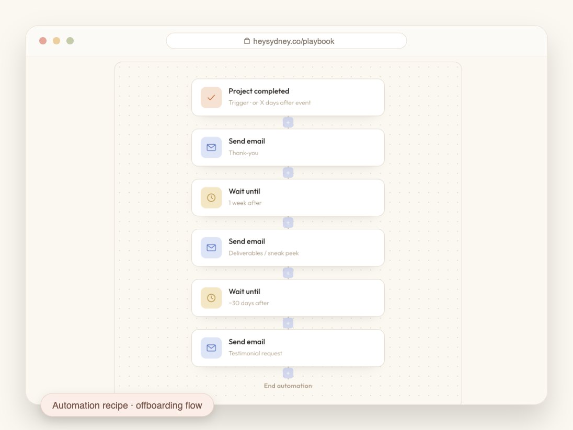Add step below ~30 days after wait

[x=288, y=323]
